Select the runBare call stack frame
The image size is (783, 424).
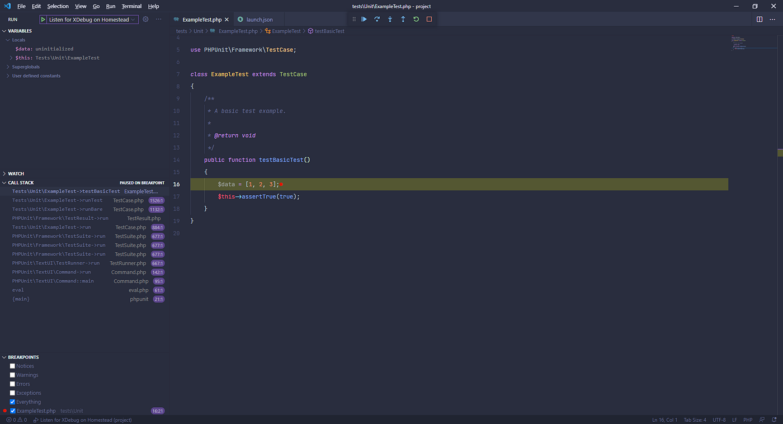click(x=84, y=209)
